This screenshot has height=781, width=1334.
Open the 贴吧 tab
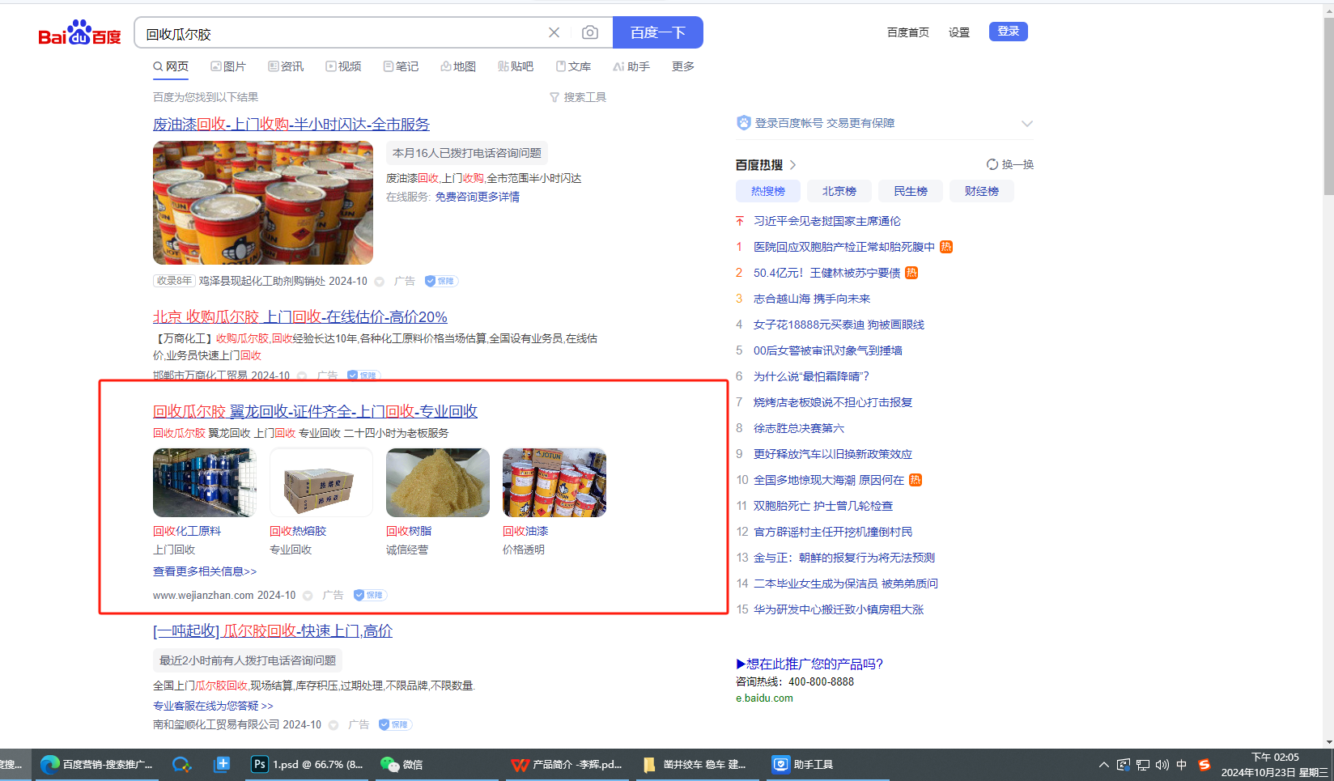[x=516, y=66]
